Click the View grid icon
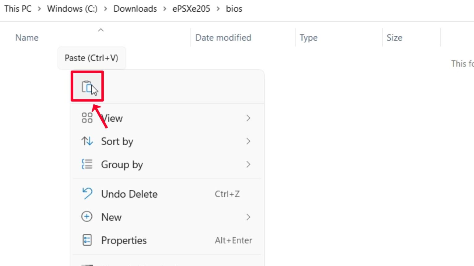The height and width of the screenshot is (266, 474). click(x=87, y=118)
